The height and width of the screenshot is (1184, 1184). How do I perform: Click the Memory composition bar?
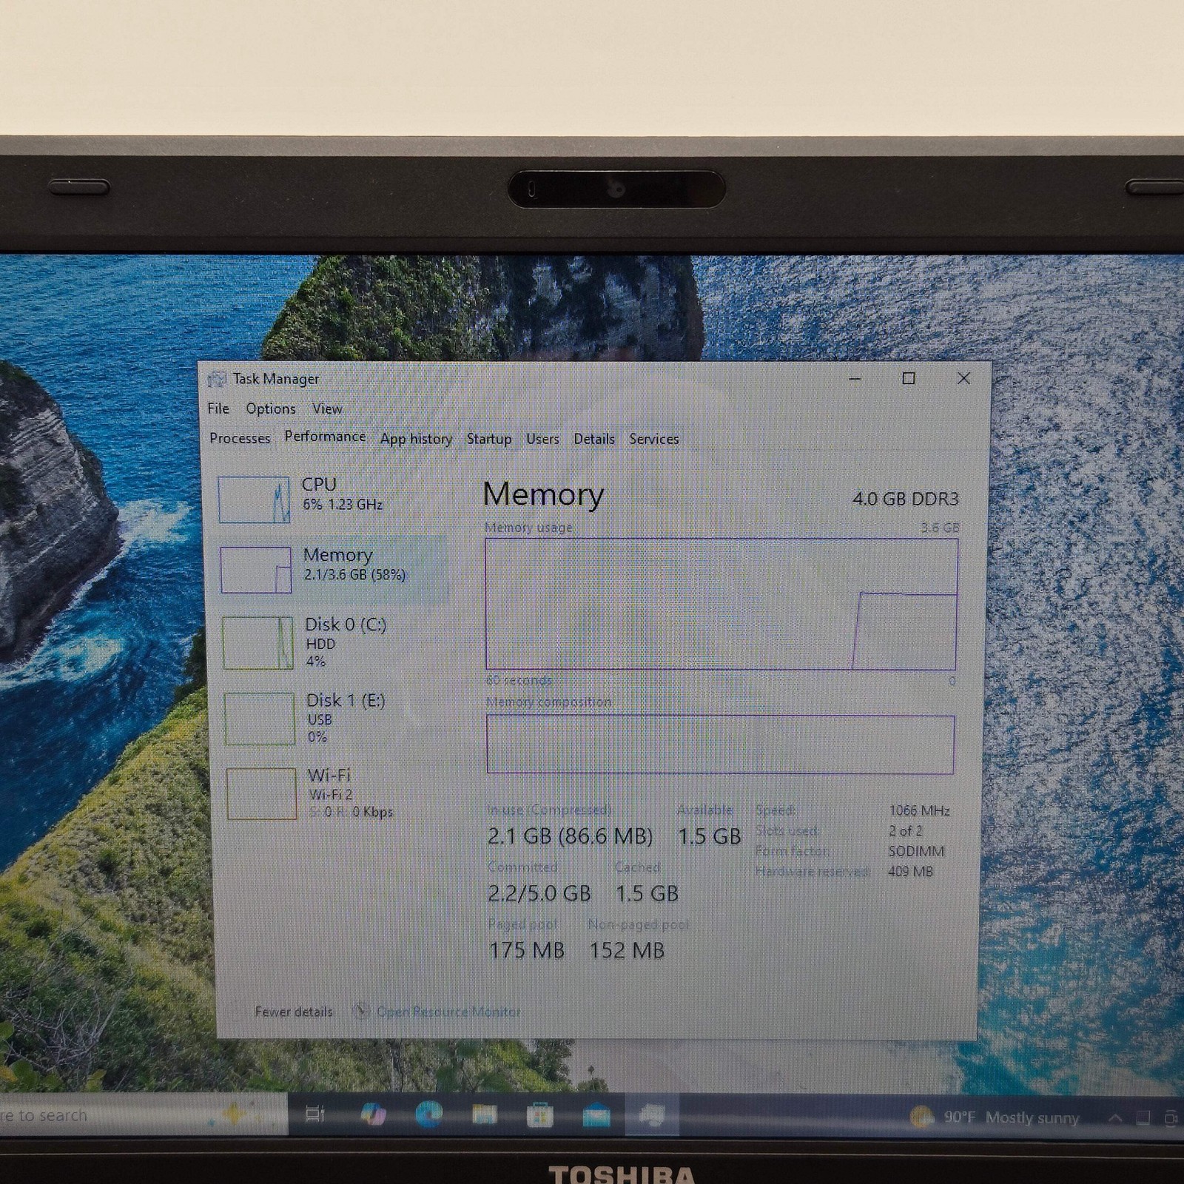coord(720,744)
